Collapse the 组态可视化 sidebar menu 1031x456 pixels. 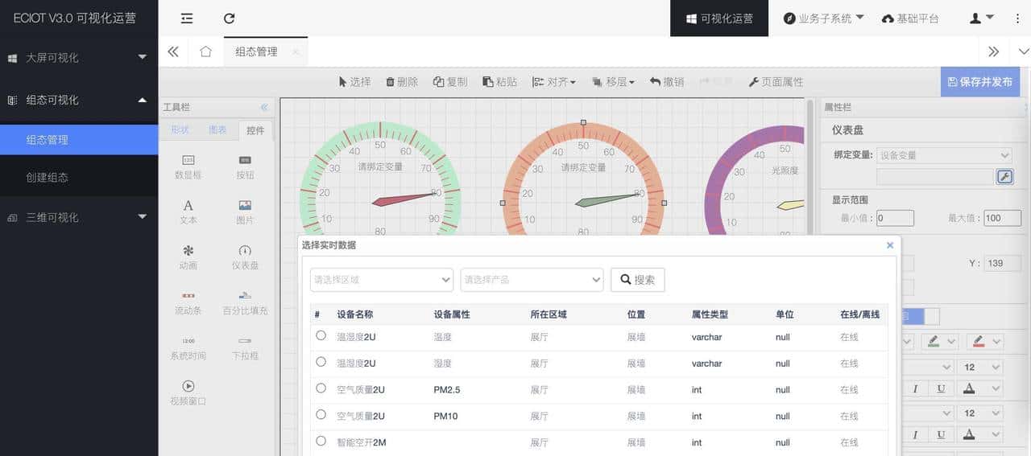tap(79, 100)
